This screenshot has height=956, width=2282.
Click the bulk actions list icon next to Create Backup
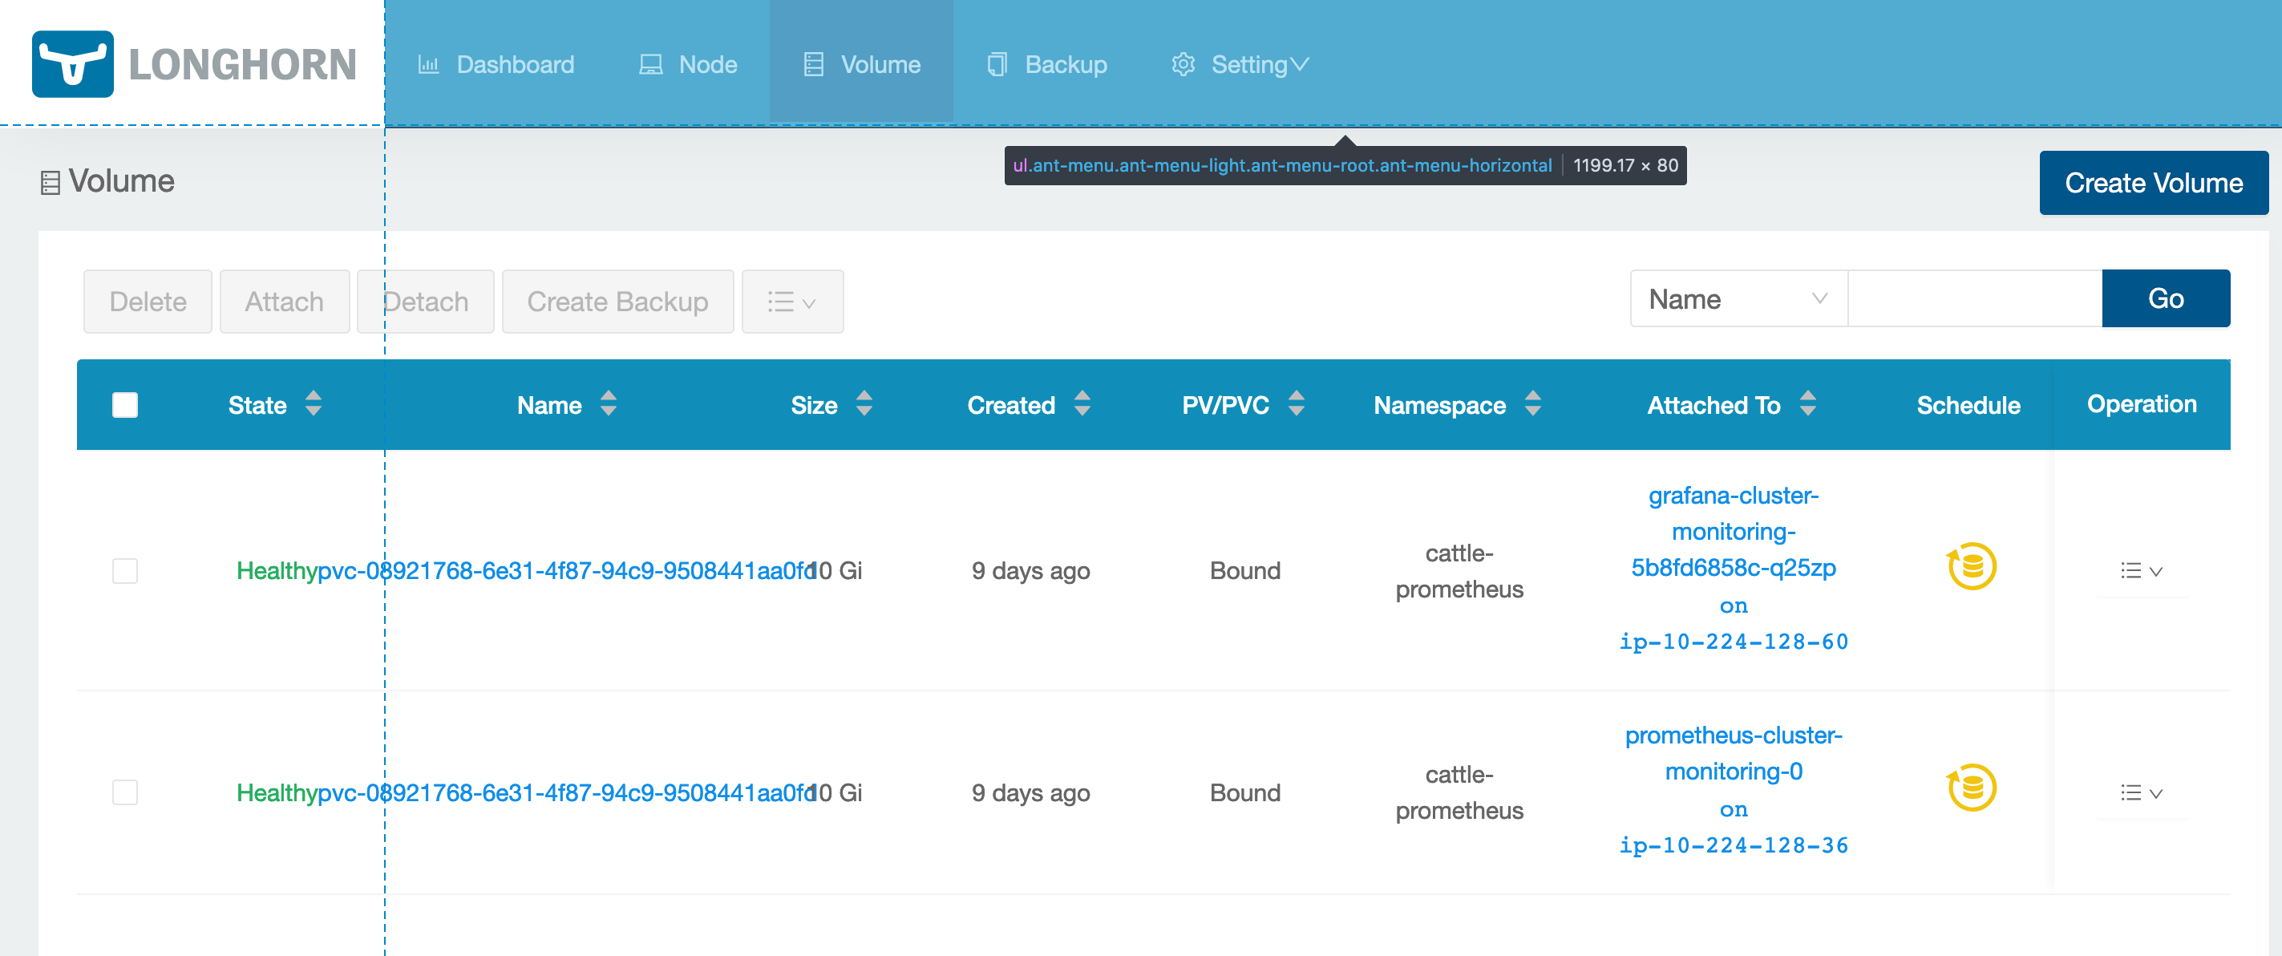coord(792,302)
